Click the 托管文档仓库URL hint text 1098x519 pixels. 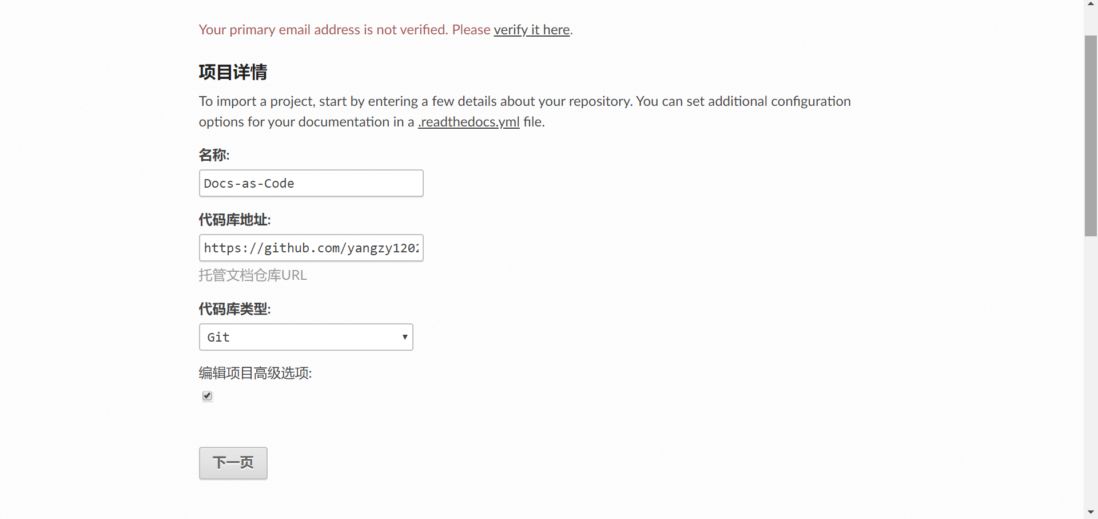[x=253, y=275]
